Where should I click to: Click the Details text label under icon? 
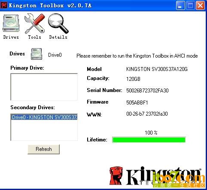tap(58, 37)
